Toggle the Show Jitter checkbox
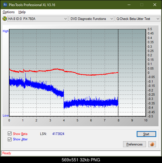 point(10,139)
